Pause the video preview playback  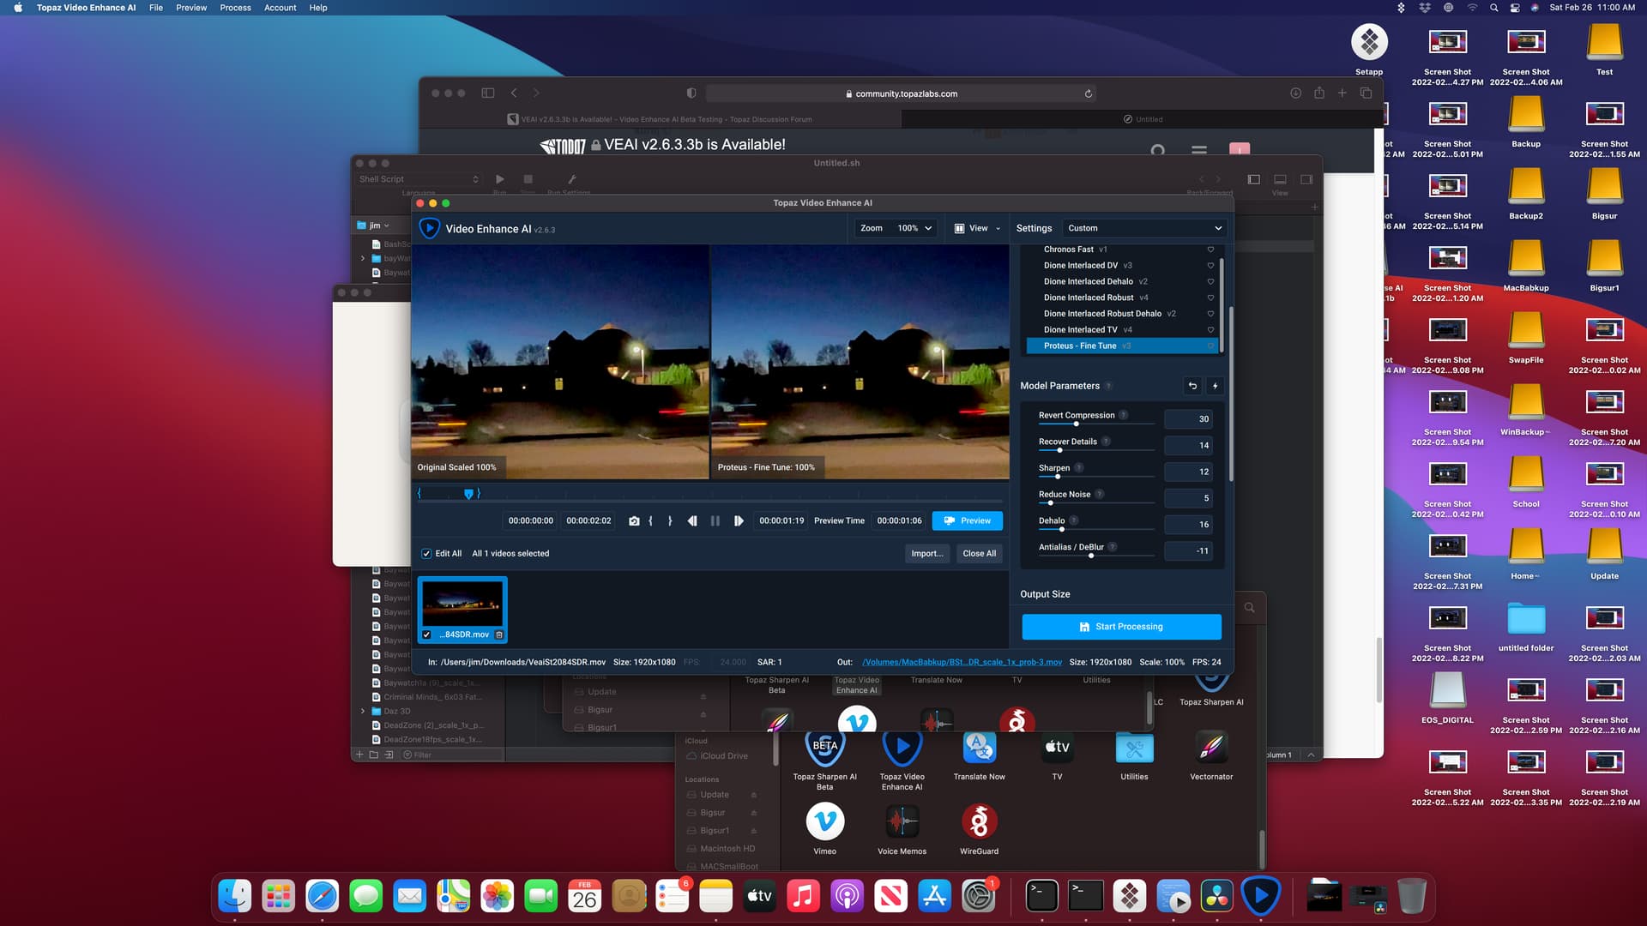(715, 520)
